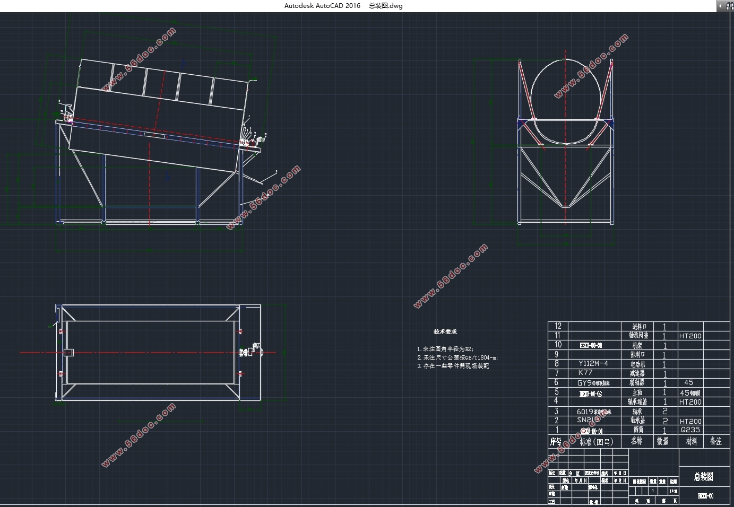
Task: Click the 备注 header cell
Action: click(716, 441)
